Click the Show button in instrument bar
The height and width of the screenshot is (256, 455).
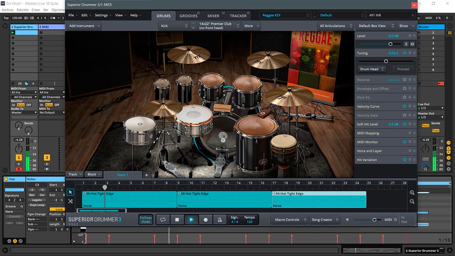[x=406, y=26]
